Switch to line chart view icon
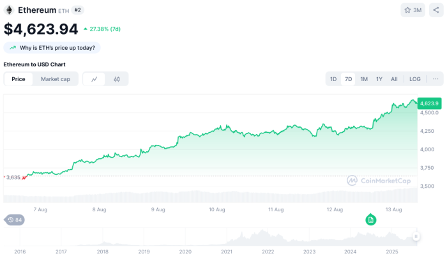Viewport: 447px width, 256px height. (95, 79)
